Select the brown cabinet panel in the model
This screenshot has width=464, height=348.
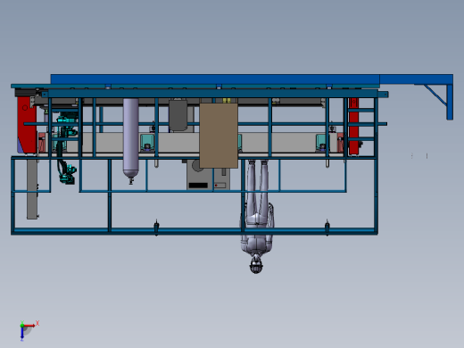click(219, 136)
